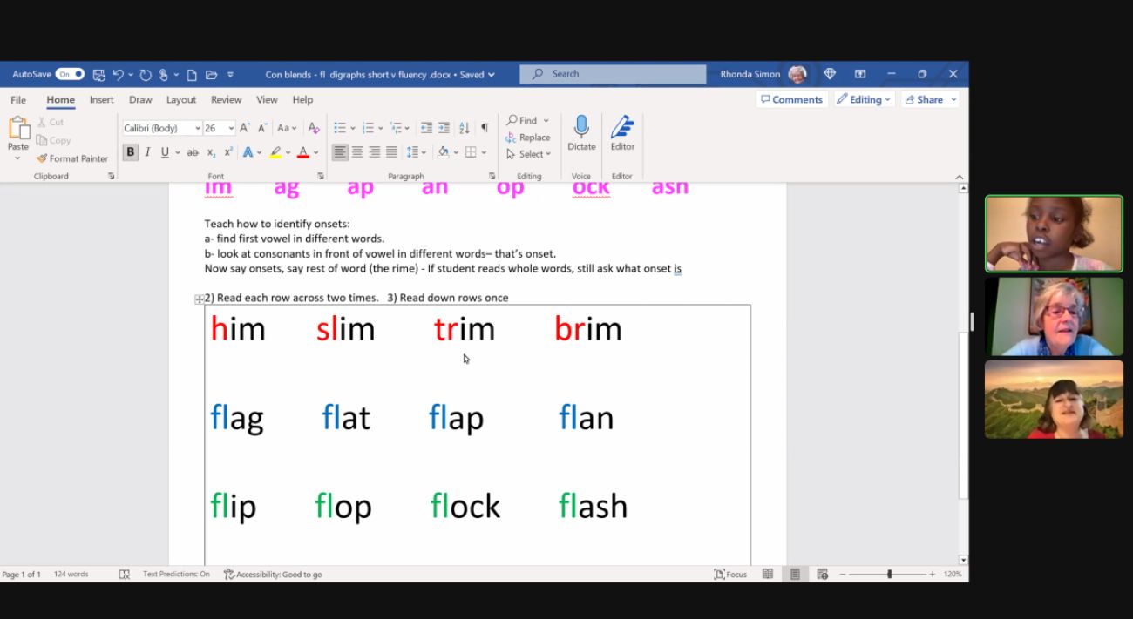The width and height of the screenshot is (1133, 619).
Task: Click the Decrease Font Size icon
Action: [x=262, y=128]
